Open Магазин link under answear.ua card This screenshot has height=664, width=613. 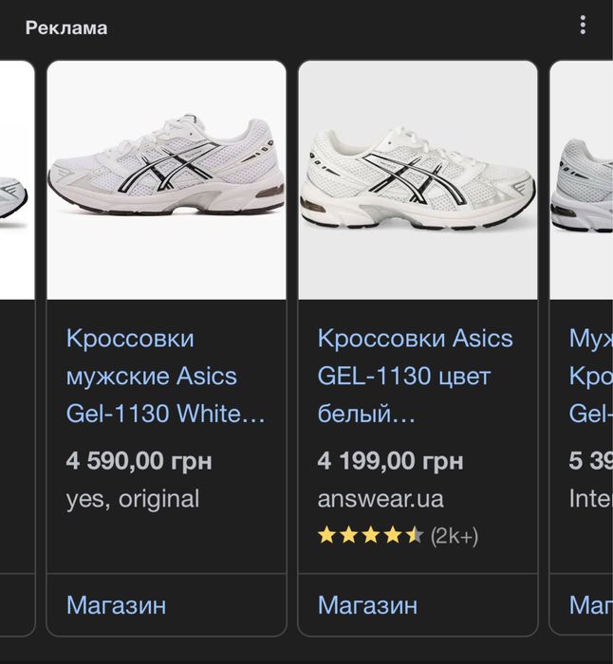pos(367,604)
